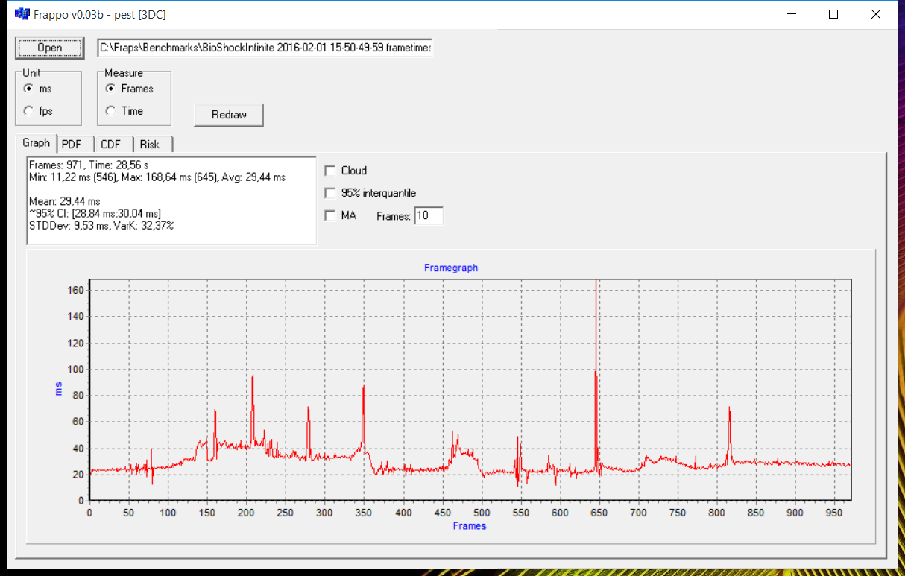Enable the 95% interquantile checkbox

(330, 193)
